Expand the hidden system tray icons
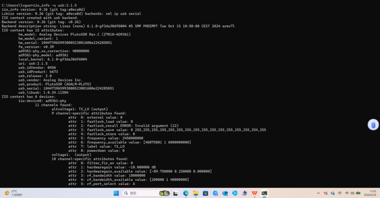380x198 pixels. coord(318,193)
